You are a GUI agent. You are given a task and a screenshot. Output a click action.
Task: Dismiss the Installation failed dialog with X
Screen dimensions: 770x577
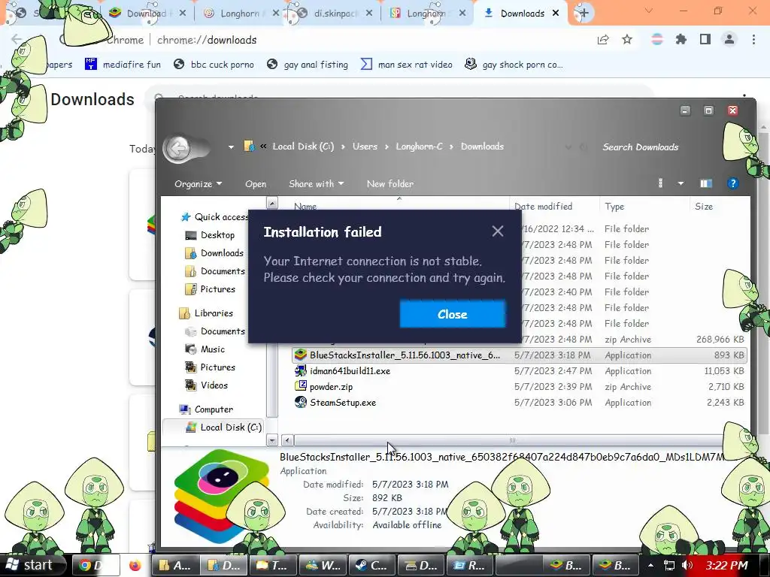click(498, 231)
